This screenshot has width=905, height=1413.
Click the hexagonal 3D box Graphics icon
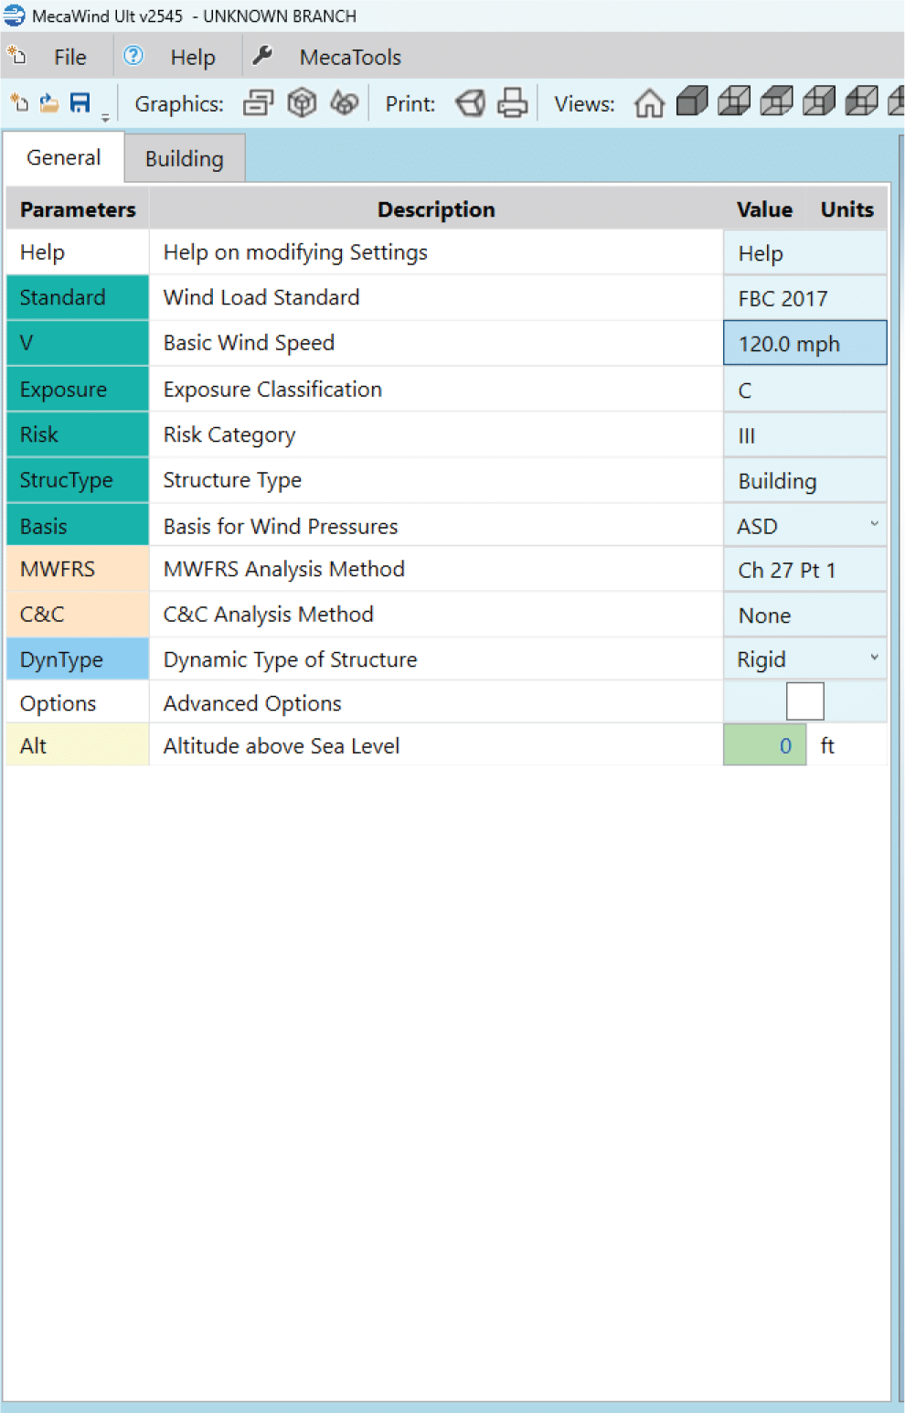point(302,103)
